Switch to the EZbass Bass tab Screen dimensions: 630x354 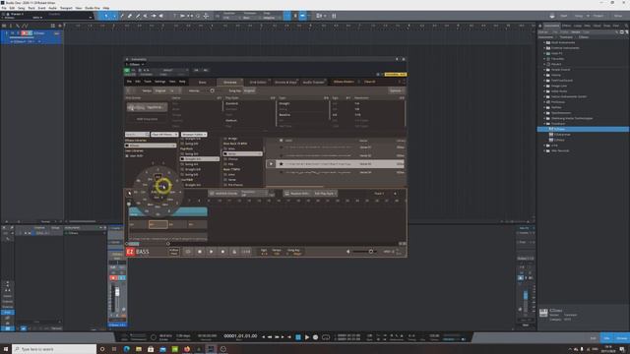203,82
